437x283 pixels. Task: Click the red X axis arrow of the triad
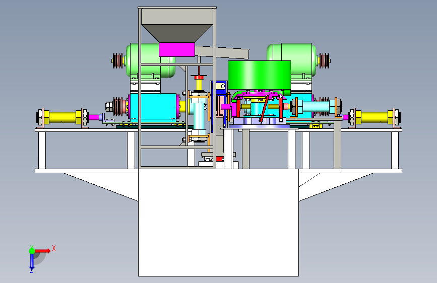(43, 251)
